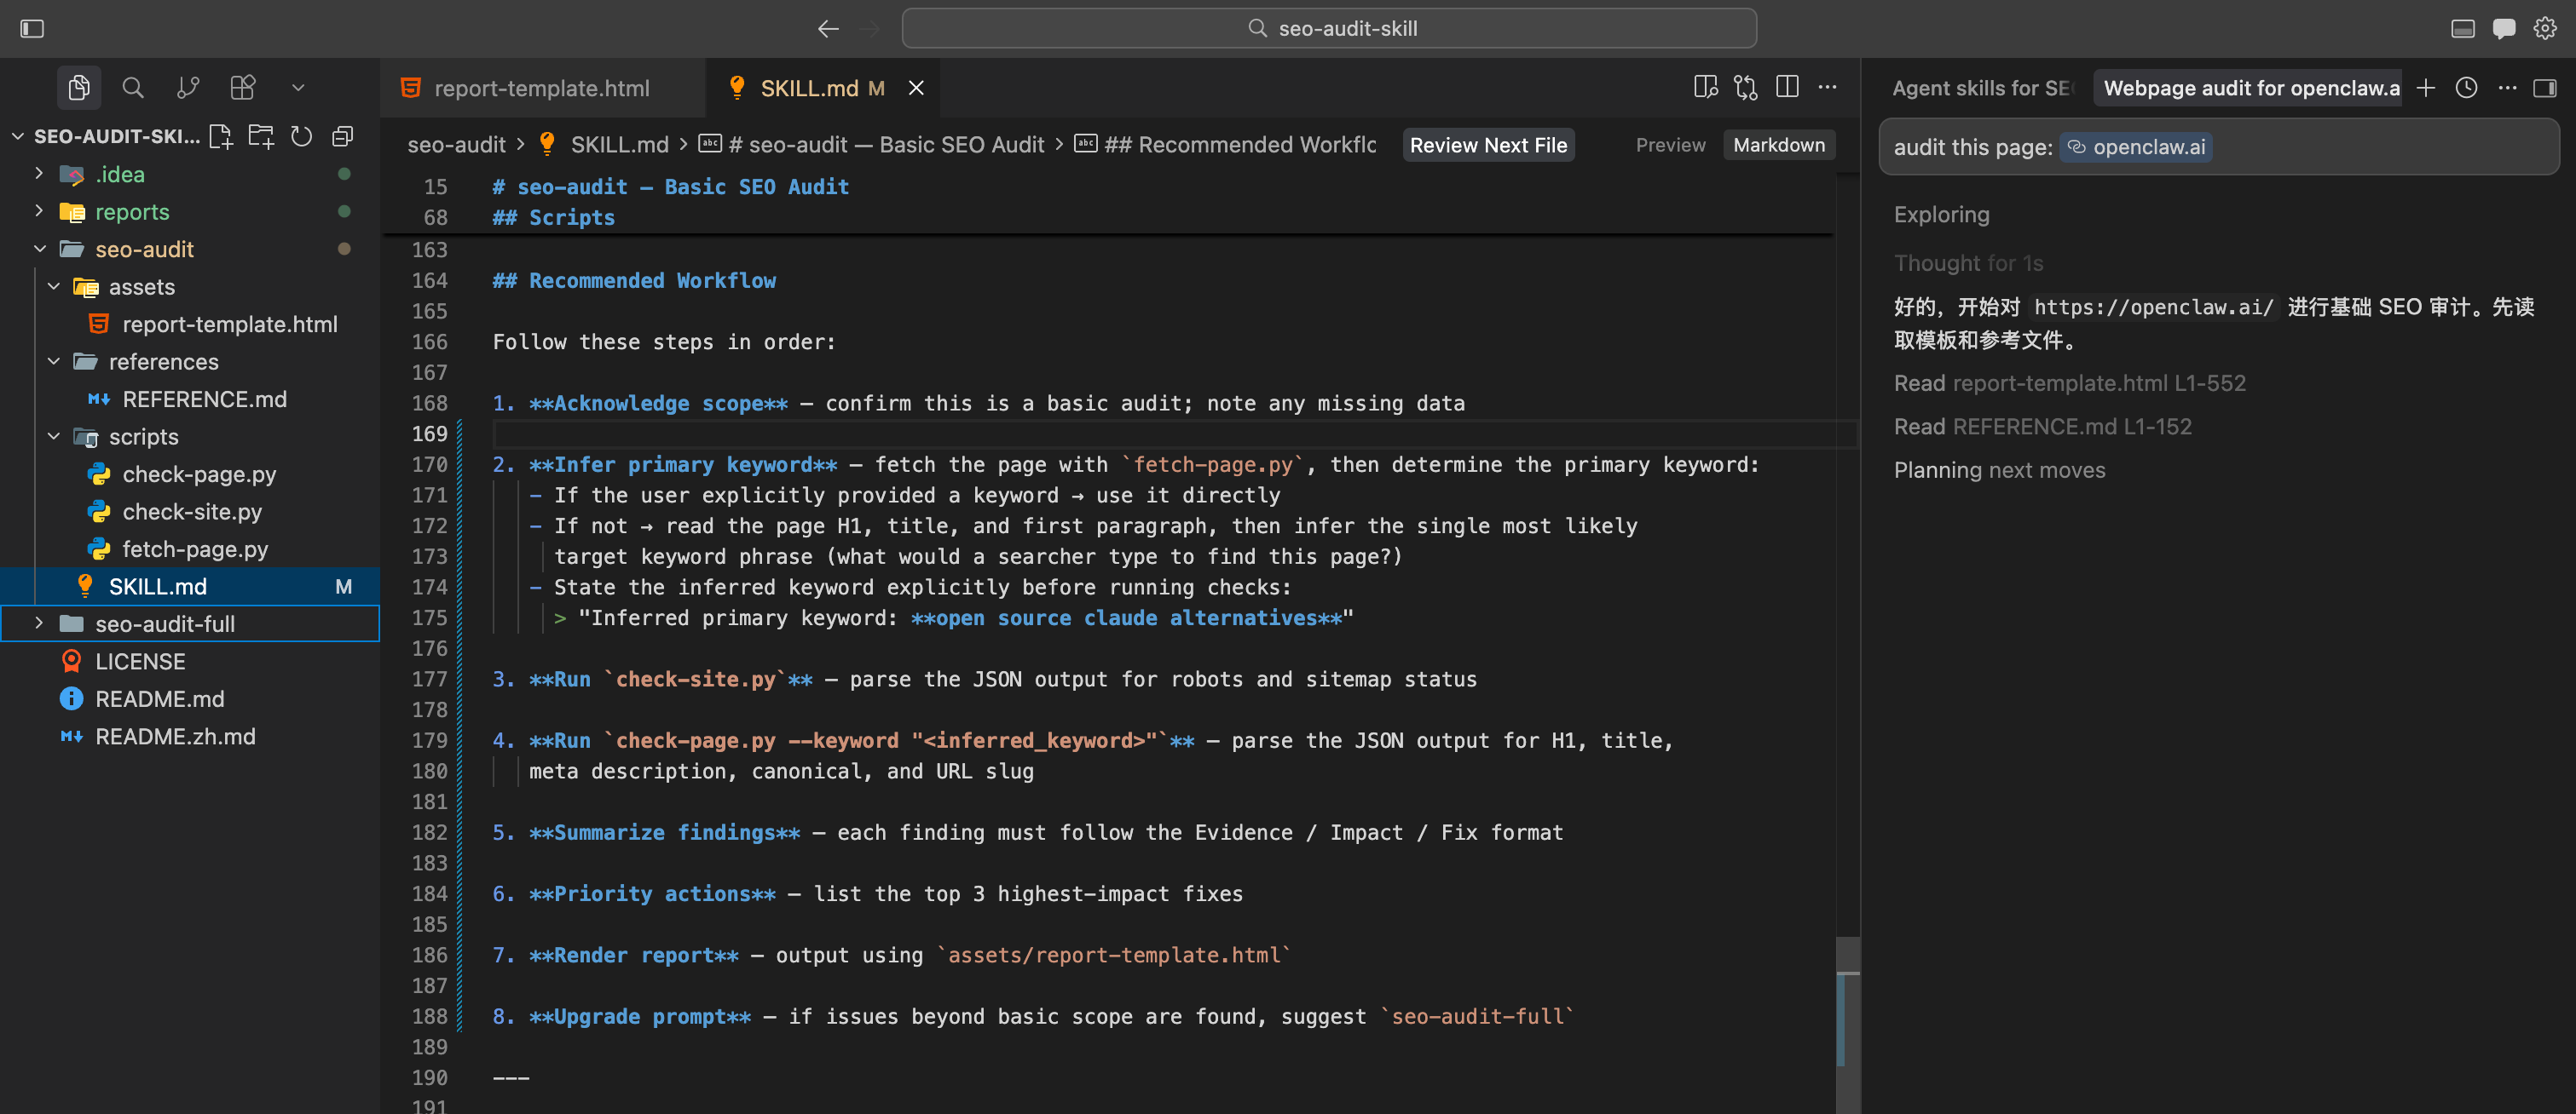Show chat history clock icon

coord(2466,88)
